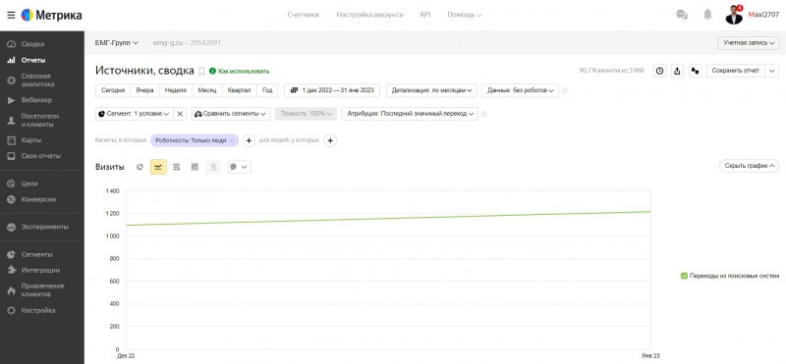The height and width of the screenshot is (364, 786).
Task: Open the hamburger menu next to Метрика logo
Action: coord(11,15)
